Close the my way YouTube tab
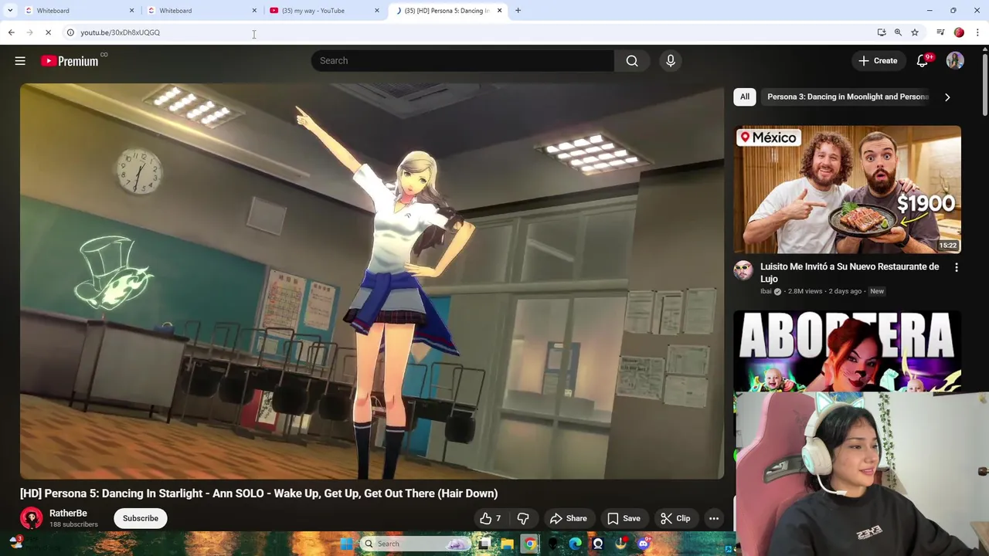 [377, 10]
